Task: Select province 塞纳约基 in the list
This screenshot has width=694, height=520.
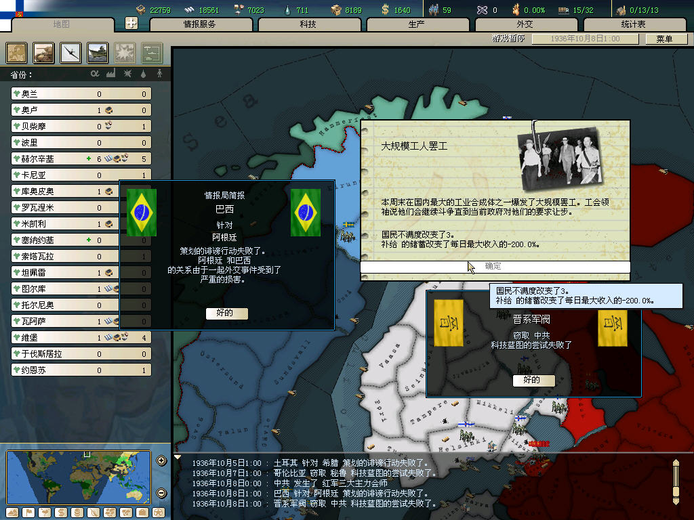Action: (x=66, y=240)
